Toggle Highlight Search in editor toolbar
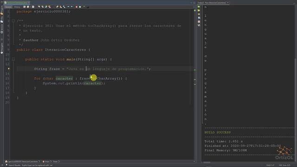This screenshot has height=167, width=297. 50,7
